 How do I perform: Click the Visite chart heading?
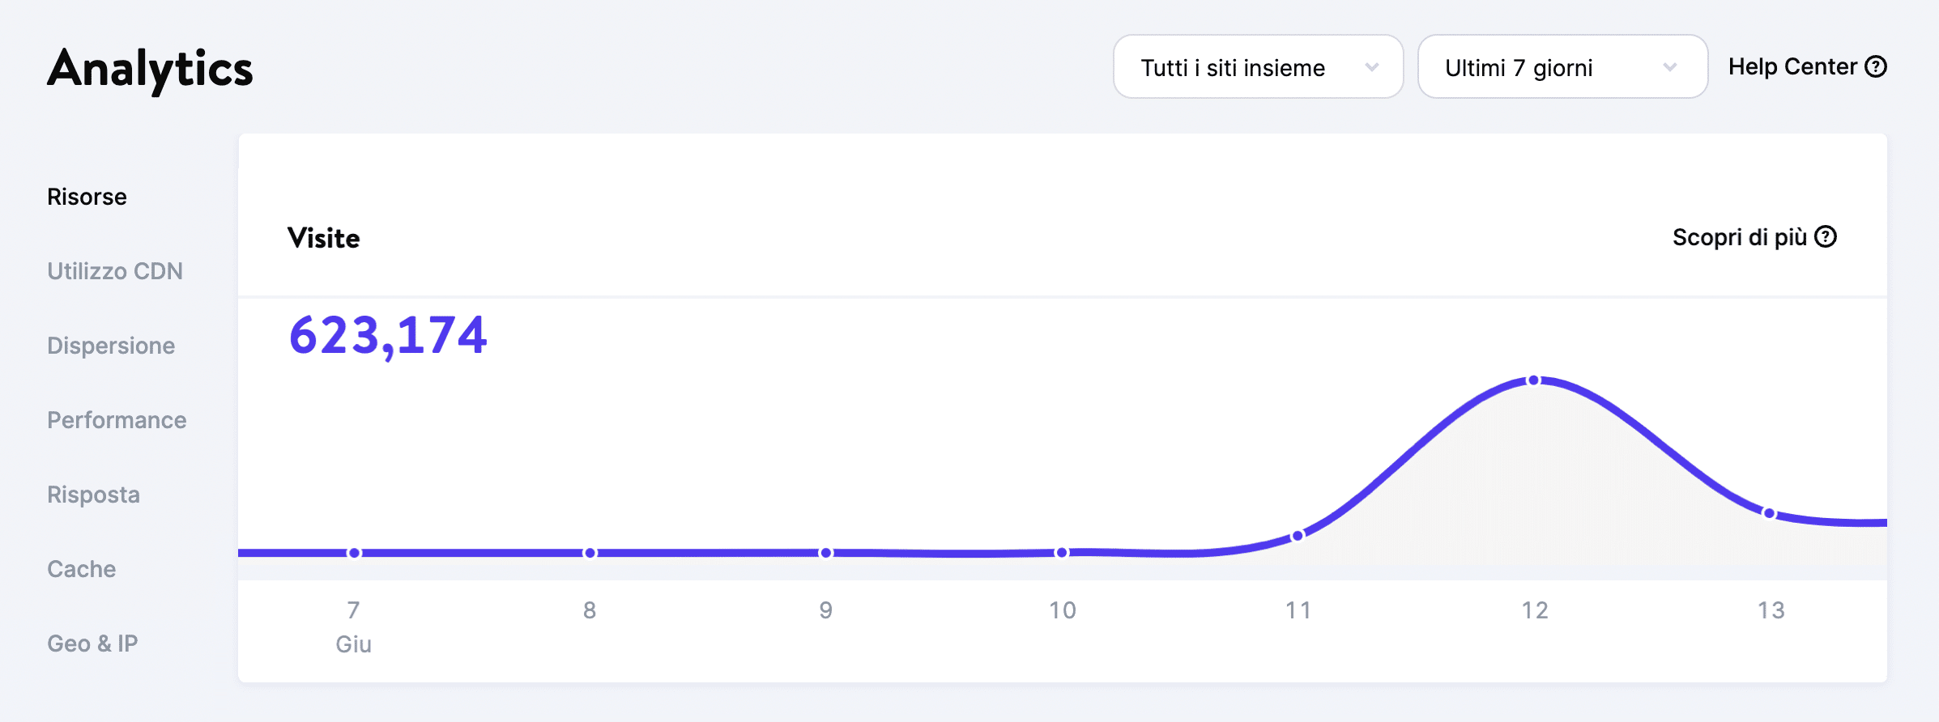323,237
